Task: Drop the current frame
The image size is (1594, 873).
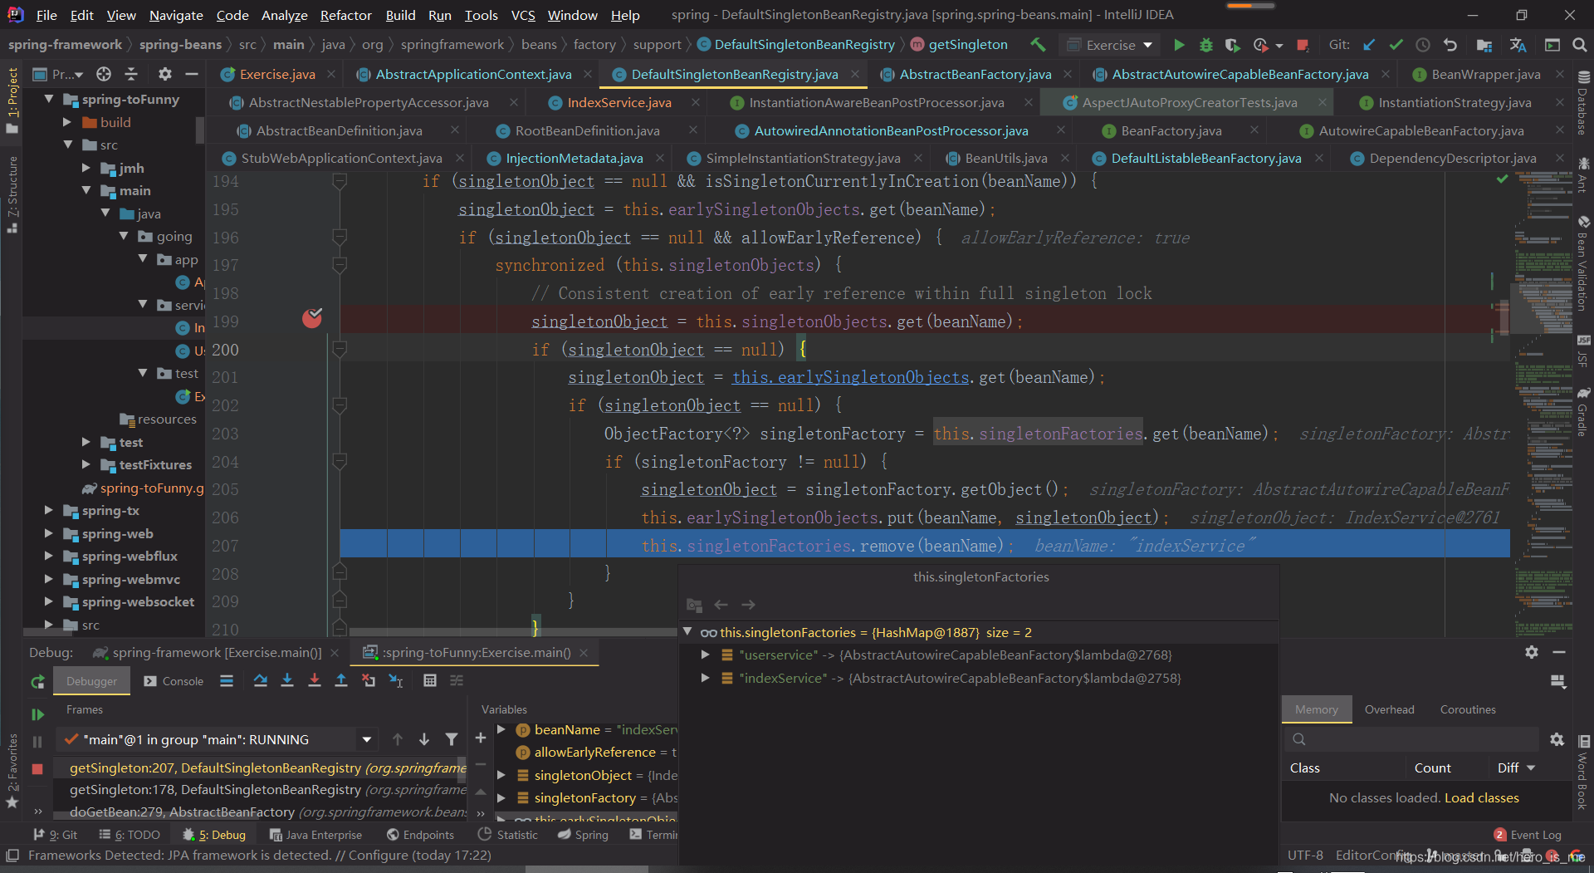Action: 369,680
